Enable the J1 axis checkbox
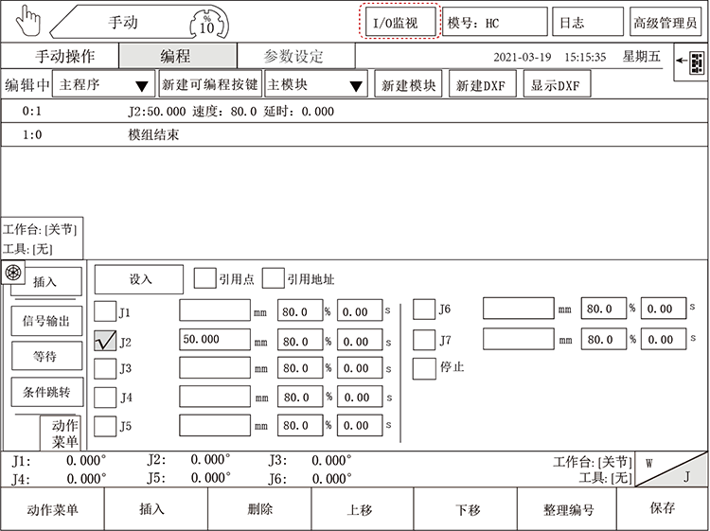Viewport: 710px width, 531px height. [x=106, y=311]
